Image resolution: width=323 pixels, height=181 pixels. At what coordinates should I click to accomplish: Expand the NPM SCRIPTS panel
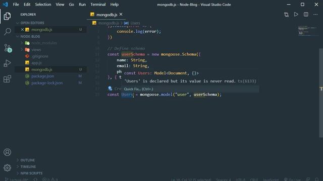point(31,173)
